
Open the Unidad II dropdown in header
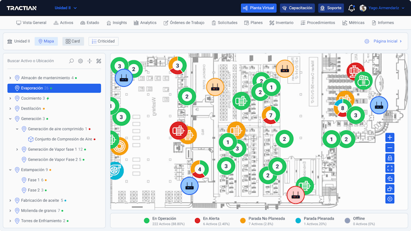[x=65, y=8]
